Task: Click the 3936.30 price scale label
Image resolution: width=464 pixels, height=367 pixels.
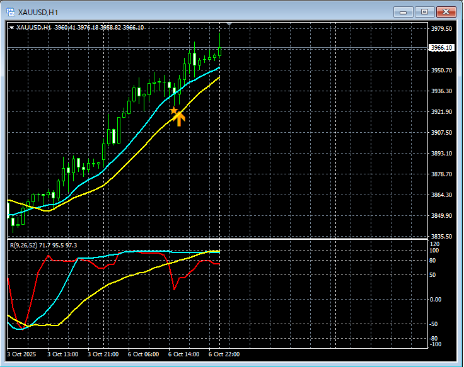Action: point(441,91)
